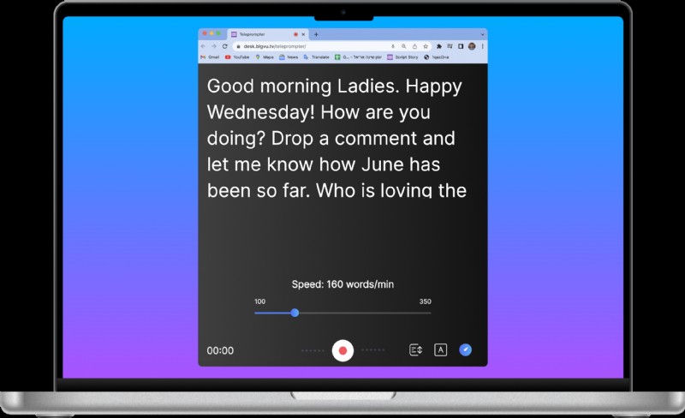Open the Chrome three-dot menu
The image size is (685, 418).
482,46
